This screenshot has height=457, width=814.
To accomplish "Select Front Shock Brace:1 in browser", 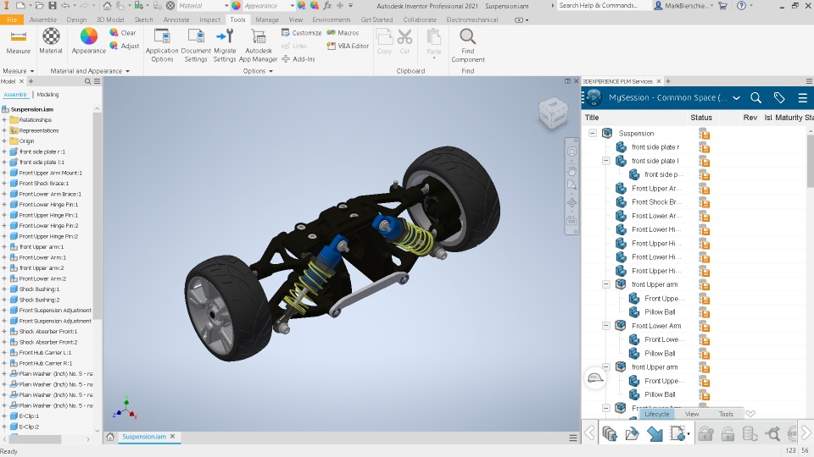I will [x=43, y=184].
